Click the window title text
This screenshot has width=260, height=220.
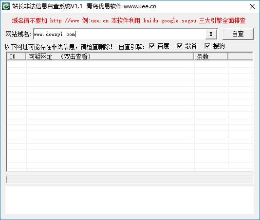tap(84, 6)
